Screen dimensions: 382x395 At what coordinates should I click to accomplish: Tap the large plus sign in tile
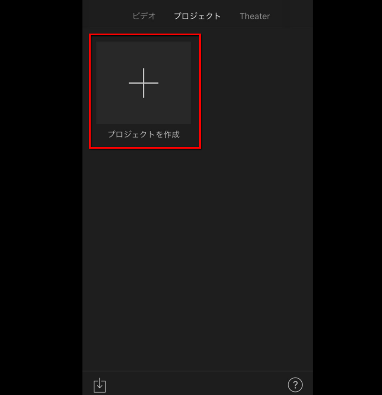coord(144,83)
